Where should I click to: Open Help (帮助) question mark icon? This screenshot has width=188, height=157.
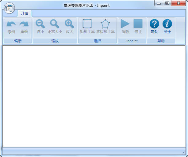(155, 24)
